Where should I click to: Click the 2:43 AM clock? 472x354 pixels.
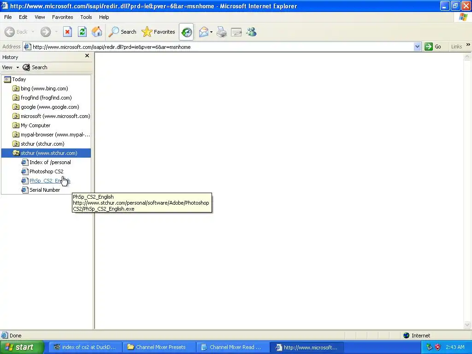(x=455, y=348)
